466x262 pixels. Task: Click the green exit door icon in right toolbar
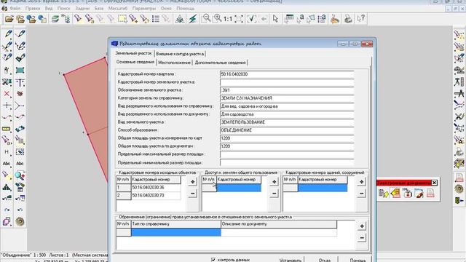click(x=459, y=201)
